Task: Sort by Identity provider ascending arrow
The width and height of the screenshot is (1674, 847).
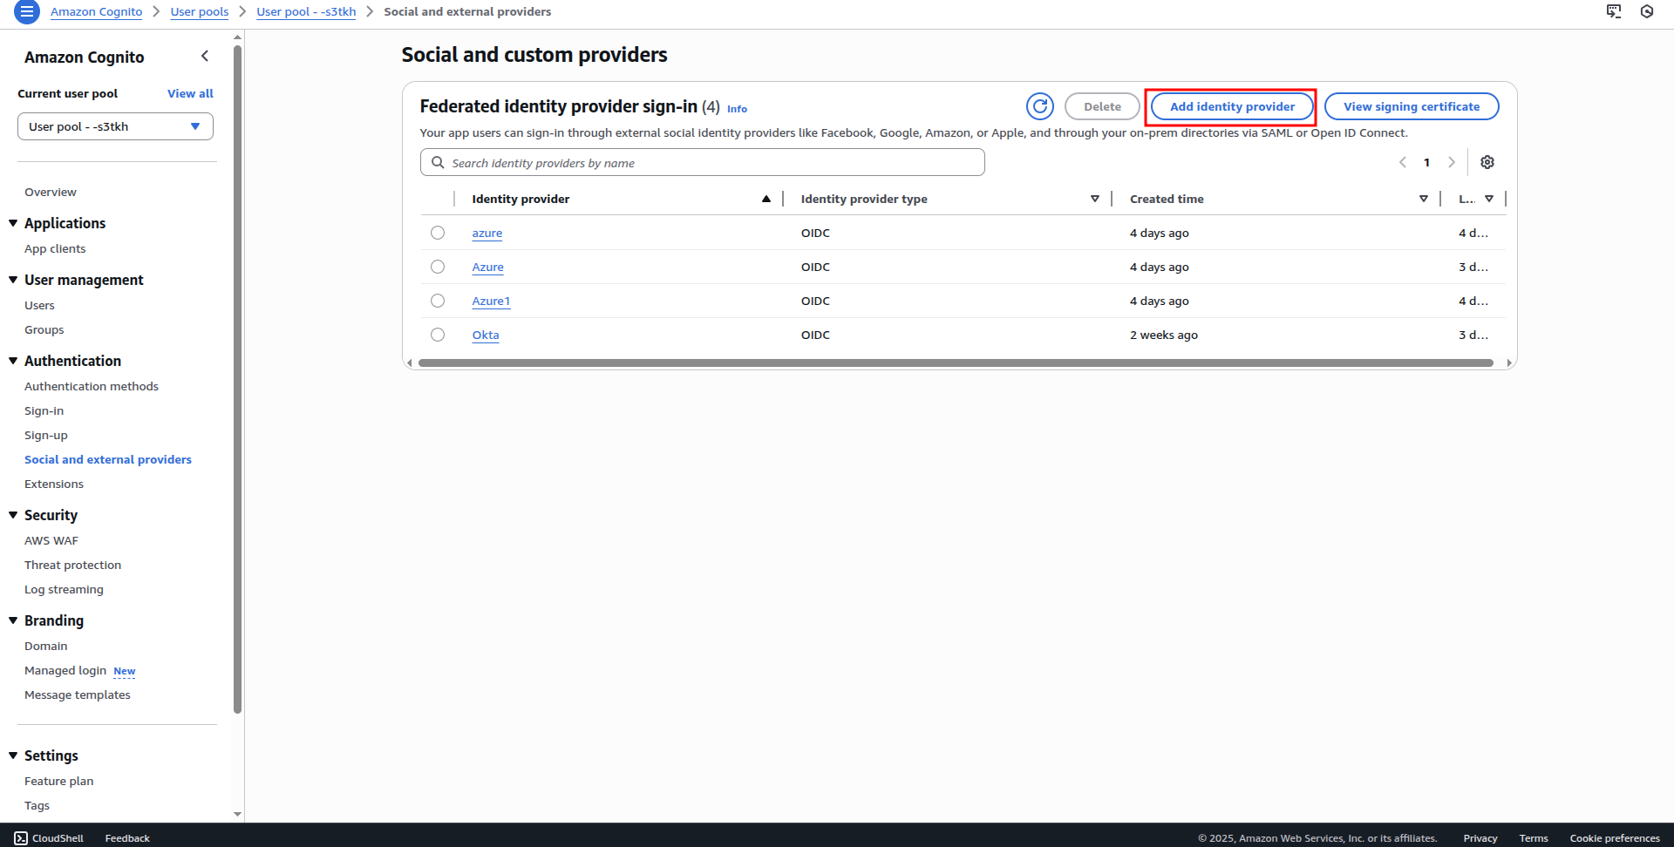Action: (766, 199)
